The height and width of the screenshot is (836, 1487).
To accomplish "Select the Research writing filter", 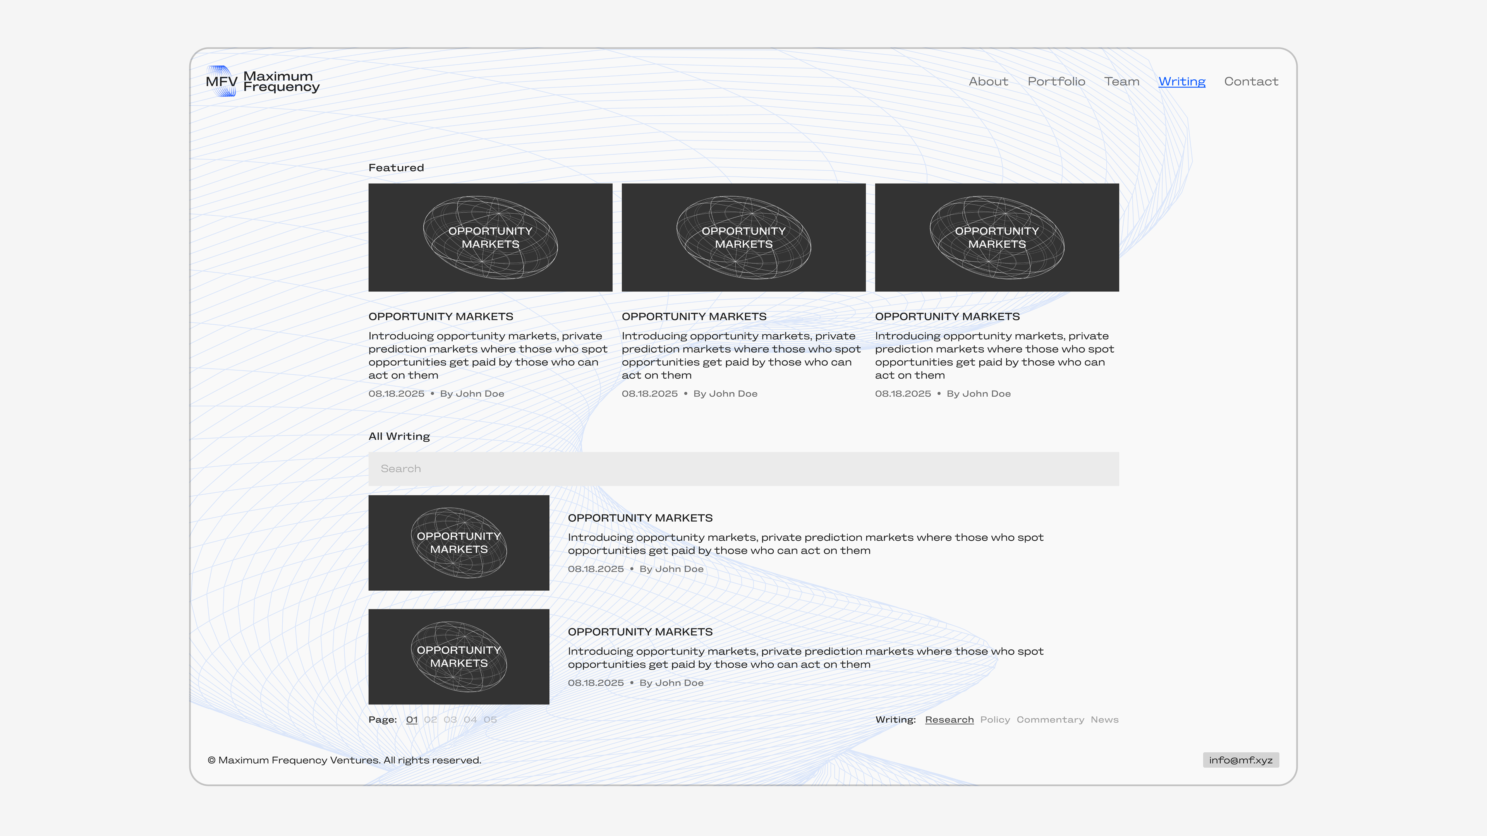I will tap(950, 720).
